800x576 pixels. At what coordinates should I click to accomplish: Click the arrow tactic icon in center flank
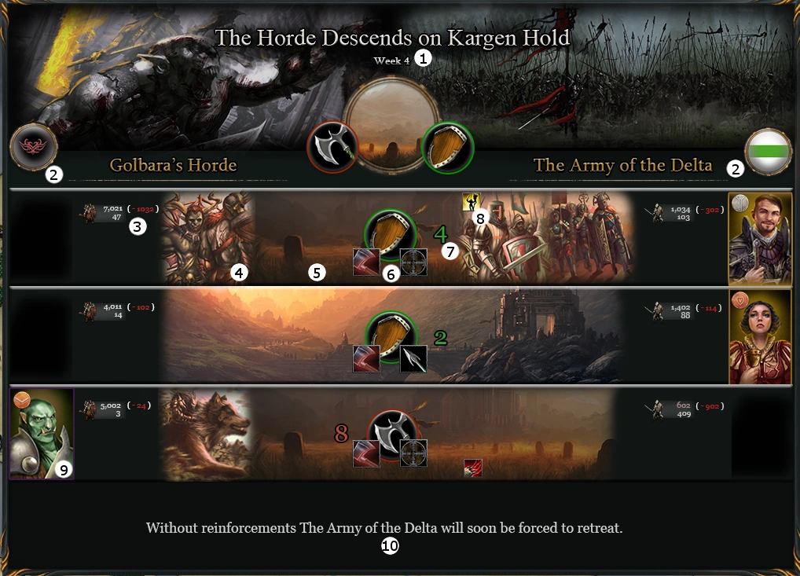[413, 358]
